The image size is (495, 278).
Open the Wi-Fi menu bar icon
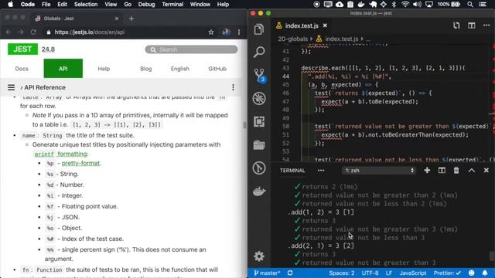coord(405,5)
